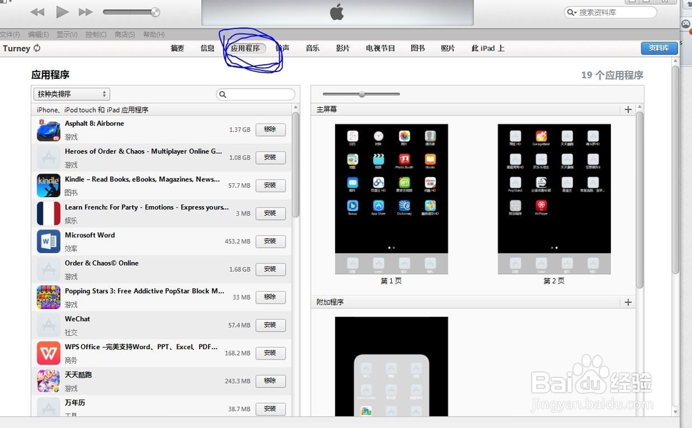Click the 天天酷跑 app icon
Screen dimensions: 692x428
pyautogui.click(x=48, y=381)
